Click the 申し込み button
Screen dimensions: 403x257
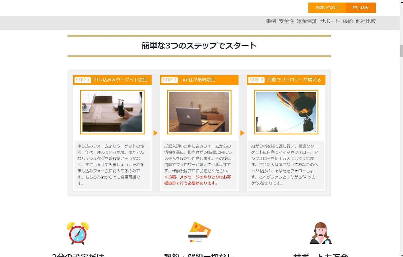tap(361, 8)
